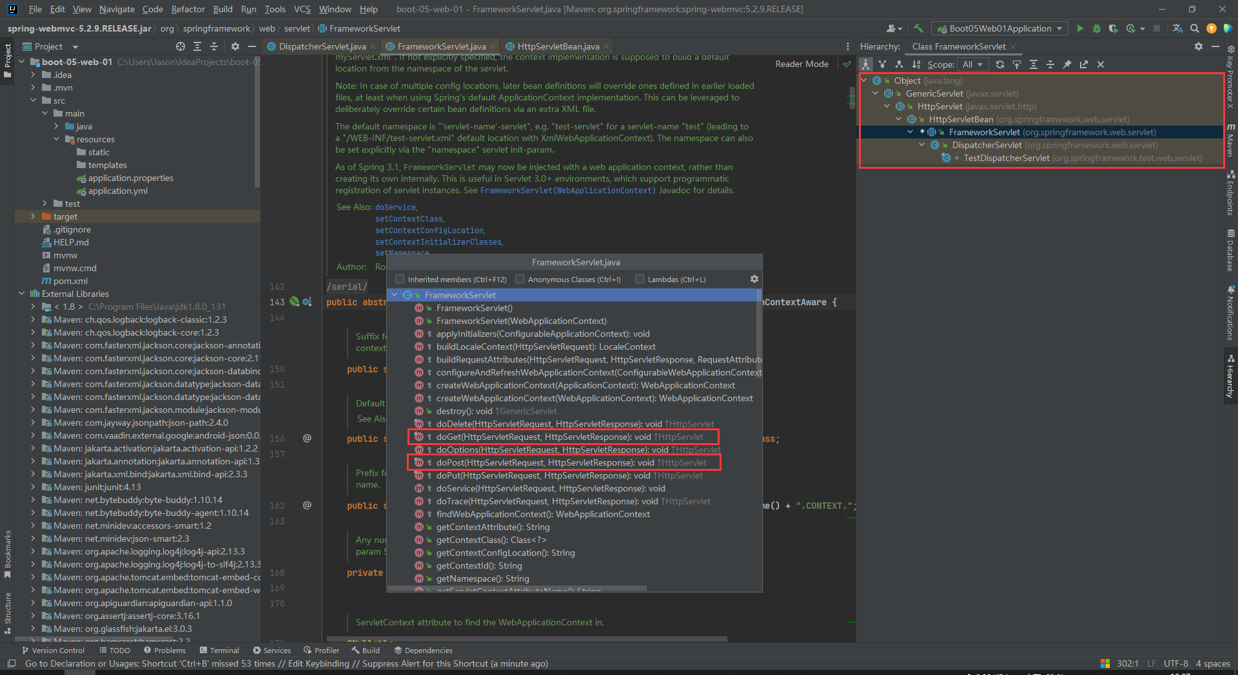Viewport: 1238px width, 675px height.
Task: Open the Scope dropdown in Hierarchy
Action: 972,64
